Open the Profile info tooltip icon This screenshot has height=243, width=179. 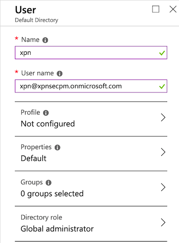coord(46,113)
